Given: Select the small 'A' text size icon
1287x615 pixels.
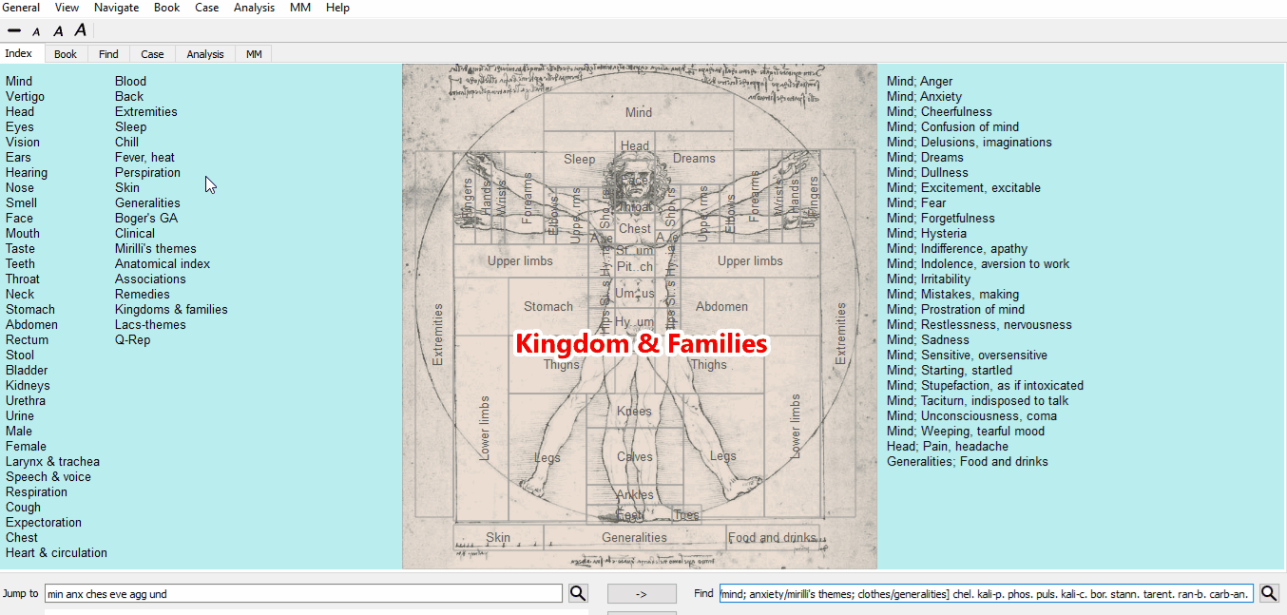Looking at the screenshot, I should coord(36,31).
